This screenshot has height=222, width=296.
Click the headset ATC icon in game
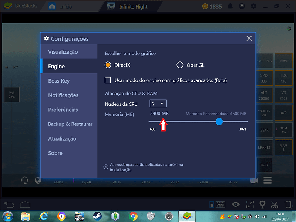point(24,180)
